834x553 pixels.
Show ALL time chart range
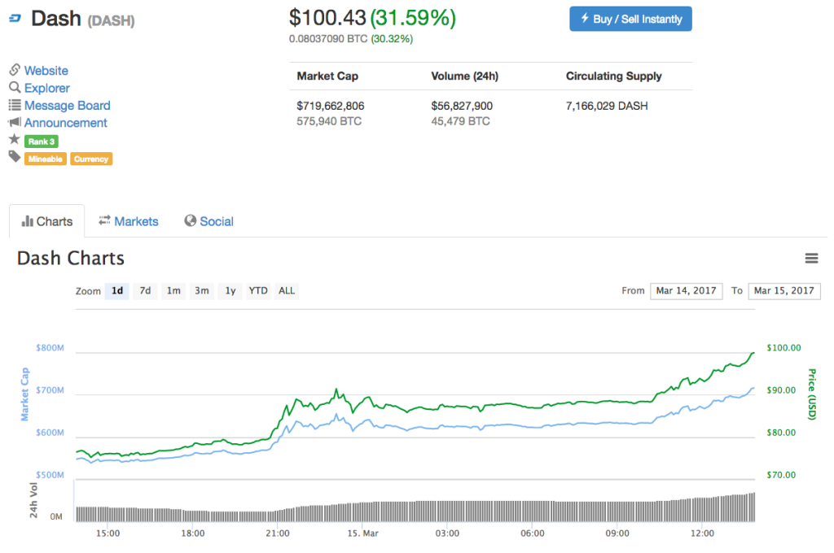[x=287, y=291]
